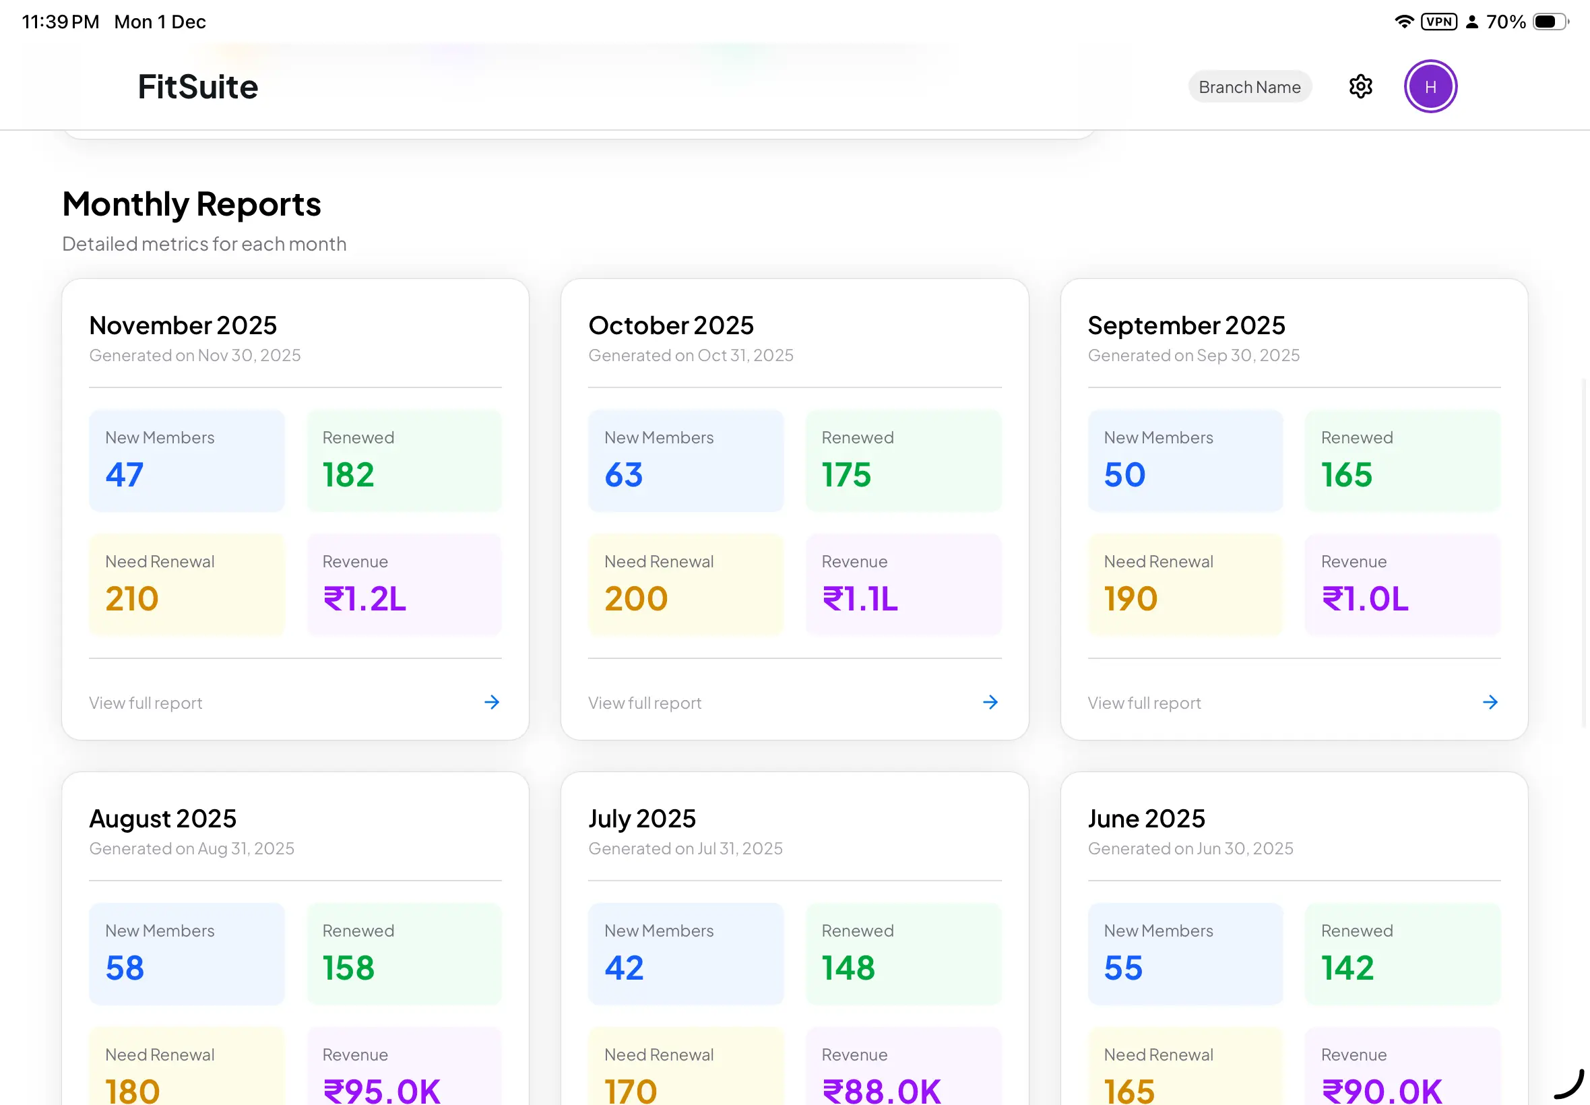Click the battery indicator showing 70%
1590x1105 pixels.
(1548, 22)
